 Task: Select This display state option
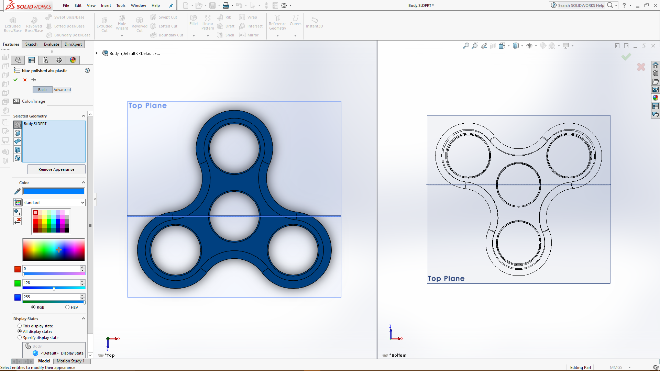[20, 326]
